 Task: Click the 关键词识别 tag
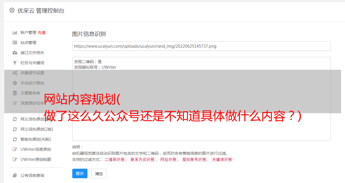point(222,159)
